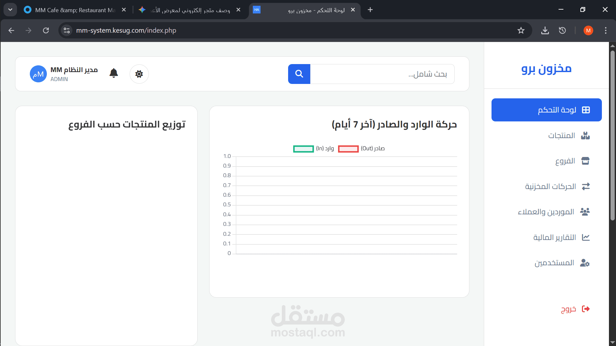The image size is (616, 346).
Task: Bookmark this page with the star icon
Action: [x=521, y=30]
